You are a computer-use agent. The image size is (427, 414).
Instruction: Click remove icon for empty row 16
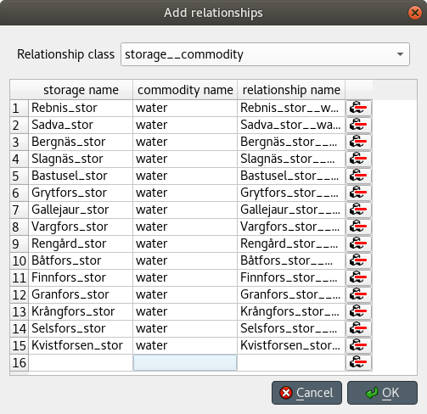[x=358, y=362]
